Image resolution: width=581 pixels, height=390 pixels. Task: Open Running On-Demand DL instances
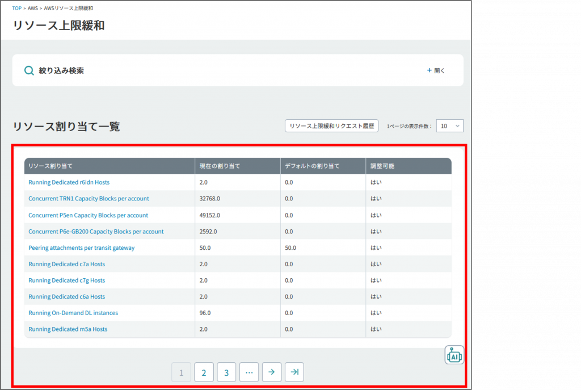73,313
